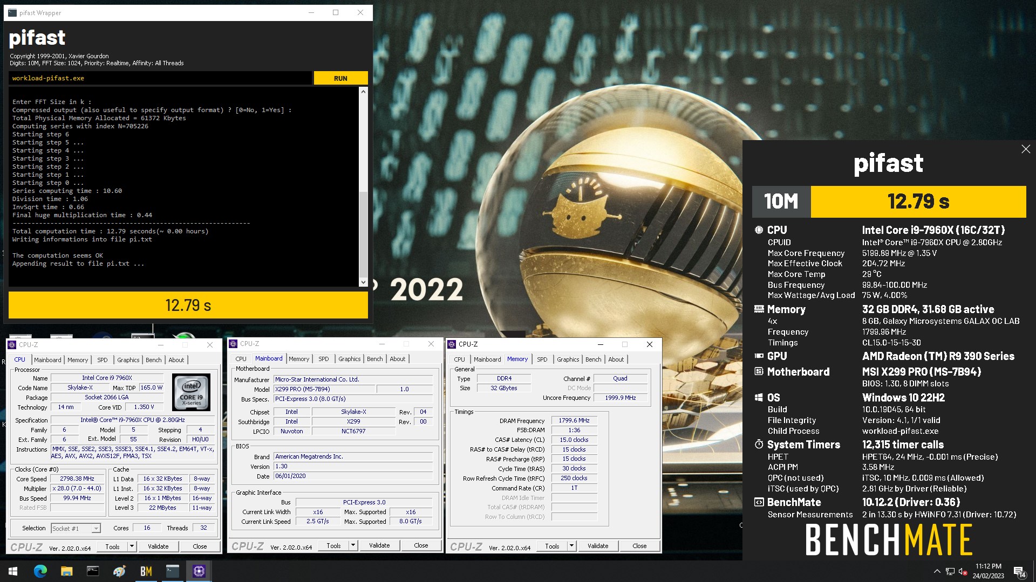
Task: Click the Intel Core i9 X-series logo
Action: [191, 393]
